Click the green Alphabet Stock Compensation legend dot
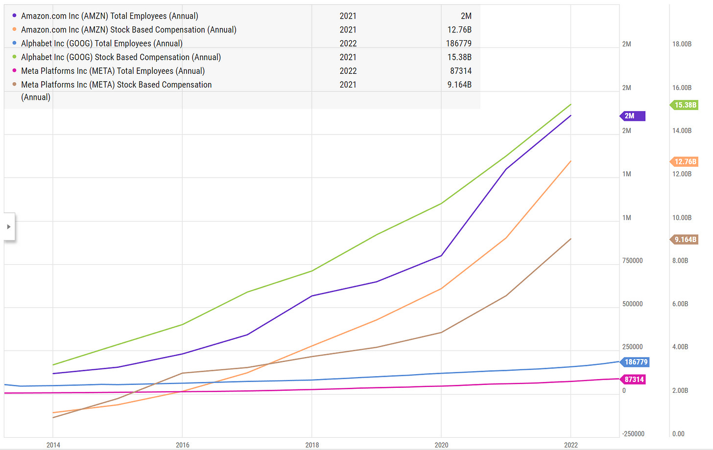The height and width of the screenshot is (450, 713). [x=15, y=57]
